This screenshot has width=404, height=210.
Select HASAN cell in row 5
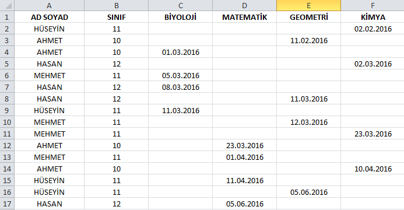click(49, 64)
